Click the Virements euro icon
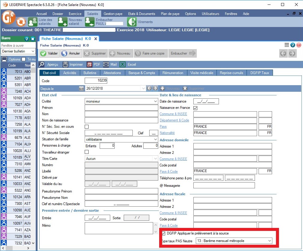The width and height of the screenshot is (303, 251). pos(132,22)
